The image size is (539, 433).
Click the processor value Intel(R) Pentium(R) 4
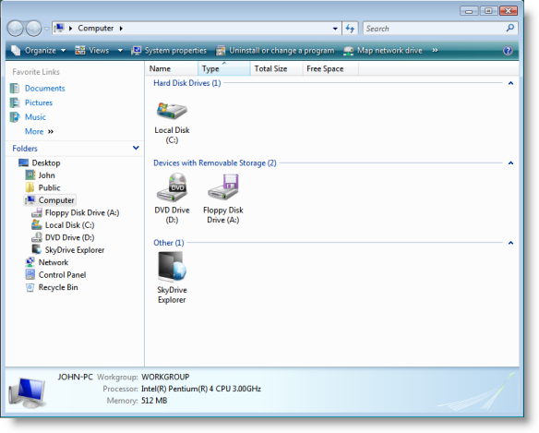point(201,389)
